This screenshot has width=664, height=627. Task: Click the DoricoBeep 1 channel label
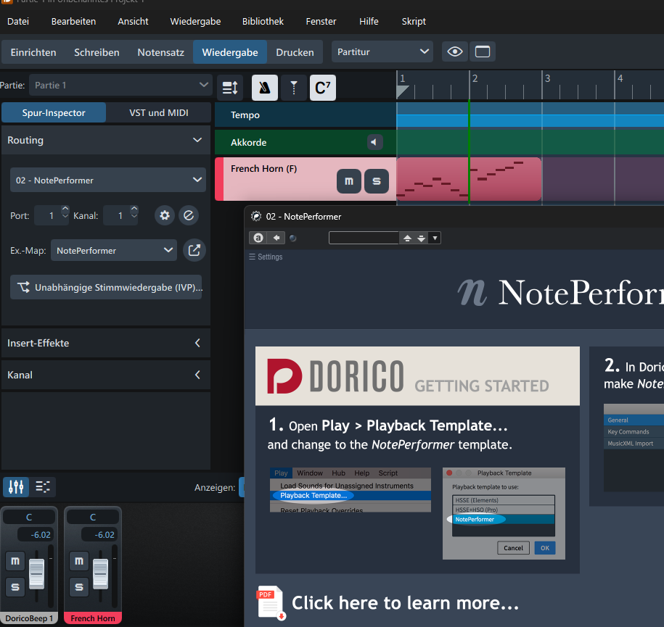[x=29, y=618]
